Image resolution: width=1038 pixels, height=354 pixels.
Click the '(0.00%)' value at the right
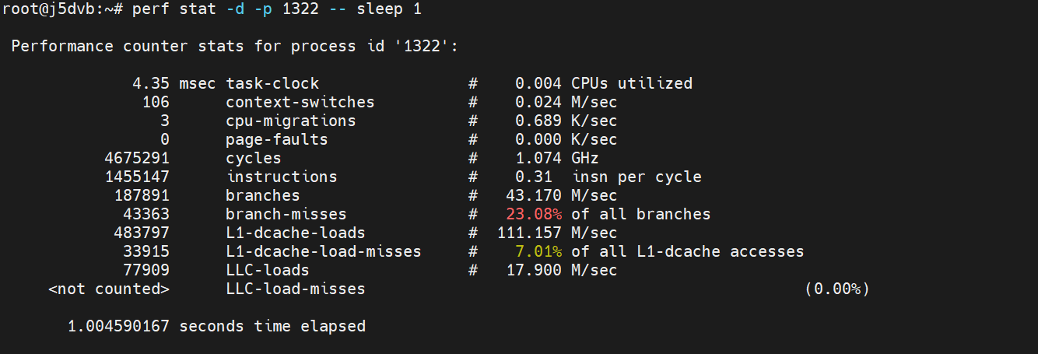(836, 289)
